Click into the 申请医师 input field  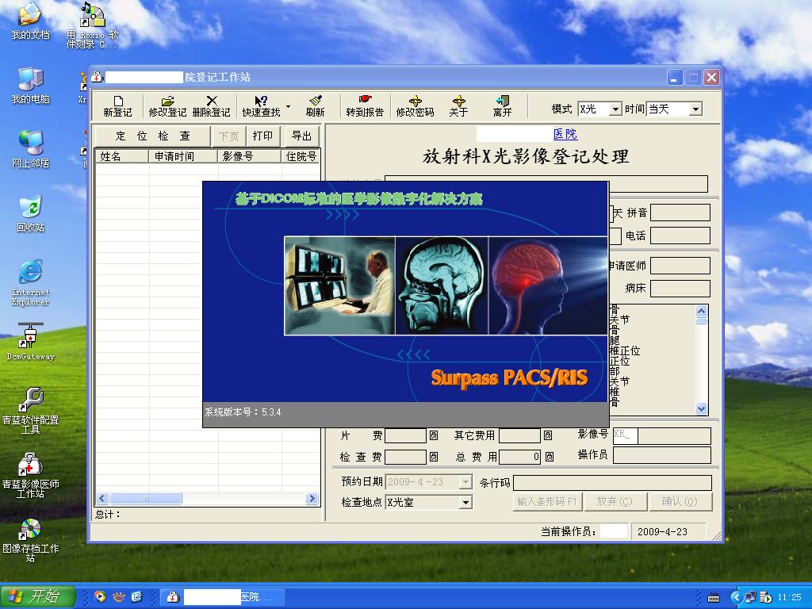(680, 266)
